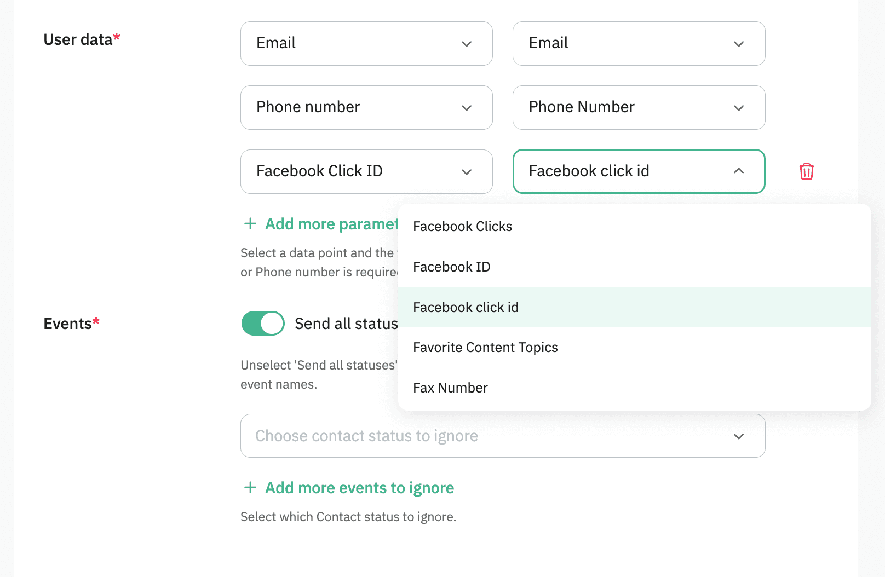Disable the Send all statuses toggle
This screenshot has width=885, height=577.
point(263,323)
